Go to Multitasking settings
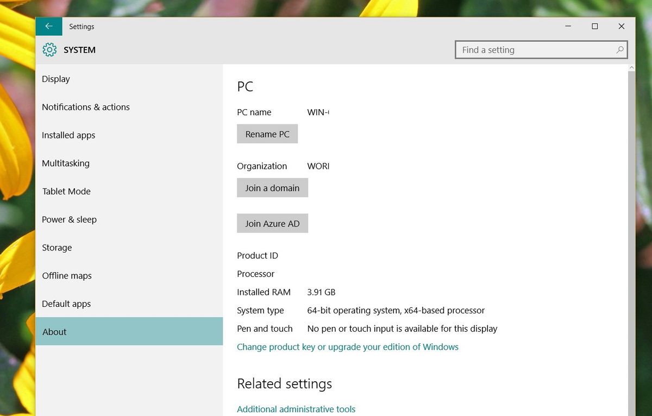 (x=129, y=163)
